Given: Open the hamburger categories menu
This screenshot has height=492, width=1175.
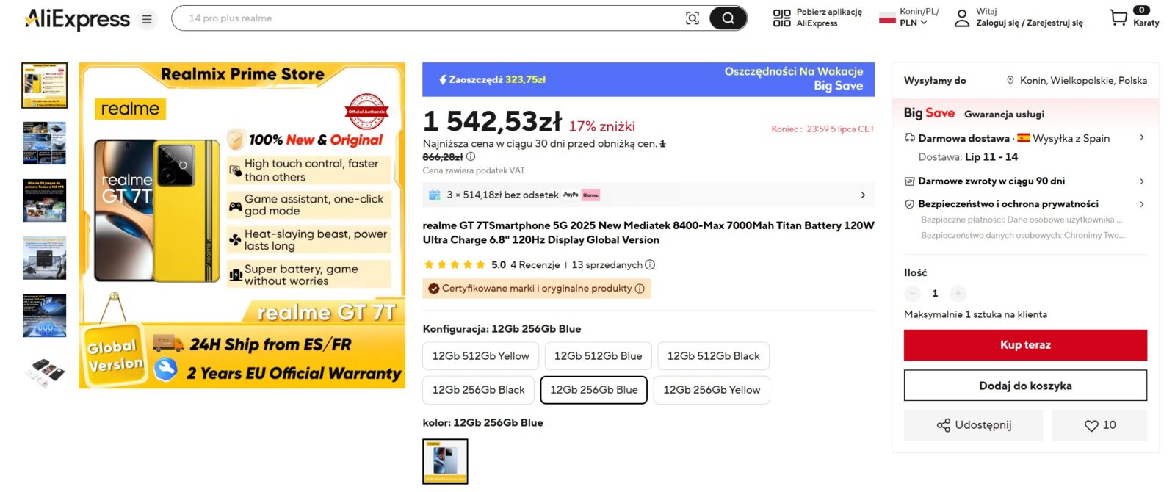Looking at the screenshot, I should click(147, 19).
